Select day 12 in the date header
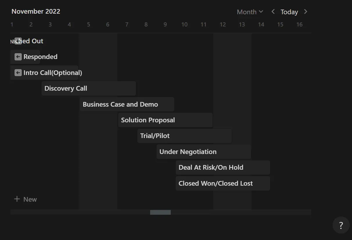 coord(223,24)
